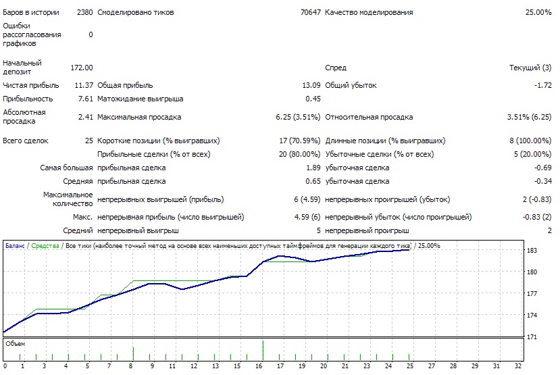Select the largest profit trade value 1.89
This screenshot has height=375, width=560.
pyautogui.click(x=313, y=168)
